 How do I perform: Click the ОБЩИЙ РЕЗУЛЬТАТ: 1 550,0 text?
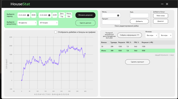click(x=164, y=55)
